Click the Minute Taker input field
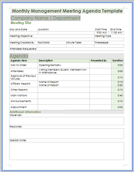134x172 pixels. coord(80,46)
